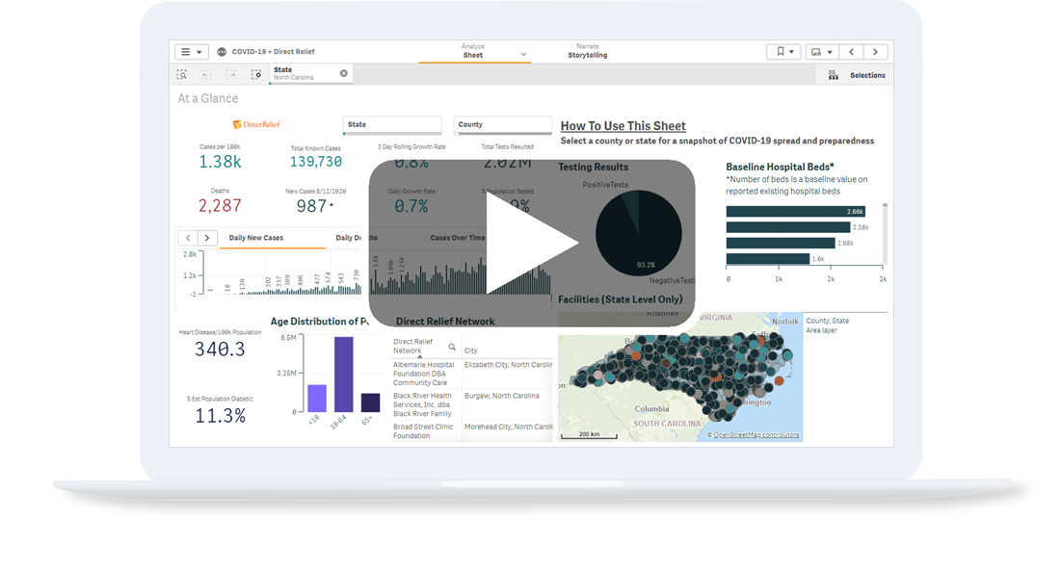1061x571 pixels.
Task: Click the 2.38k hospital beds bar
Action: (788, 227)
